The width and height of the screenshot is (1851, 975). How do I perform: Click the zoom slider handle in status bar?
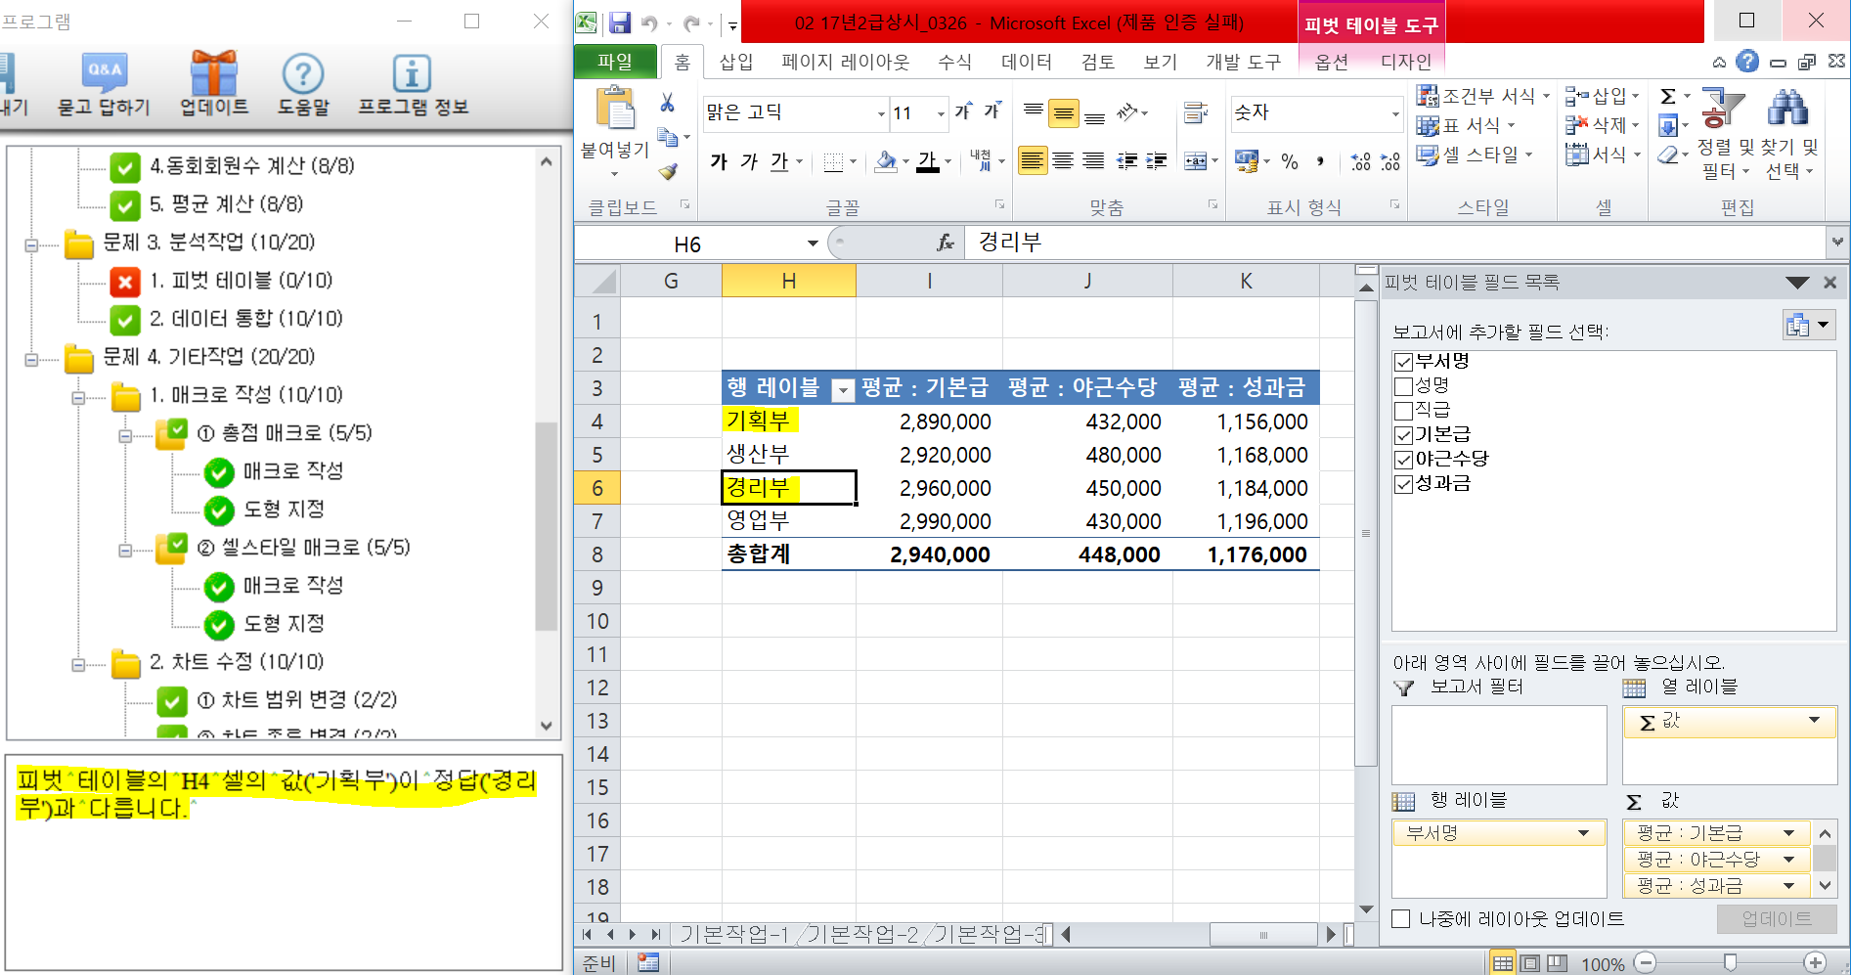1730,963
